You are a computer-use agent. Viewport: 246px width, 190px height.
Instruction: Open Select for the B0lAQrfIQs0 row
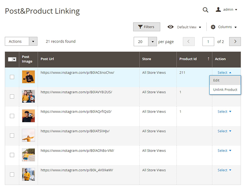(224, 112)
